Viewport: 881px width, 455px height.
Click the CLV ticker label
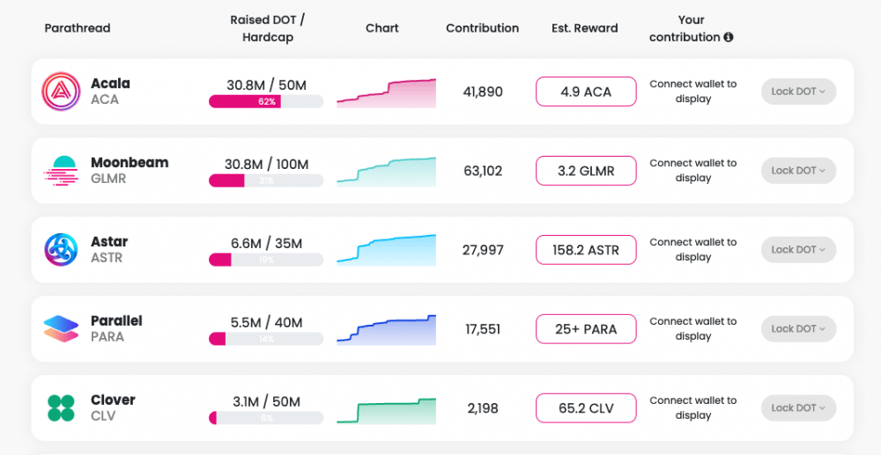[103, 416]
